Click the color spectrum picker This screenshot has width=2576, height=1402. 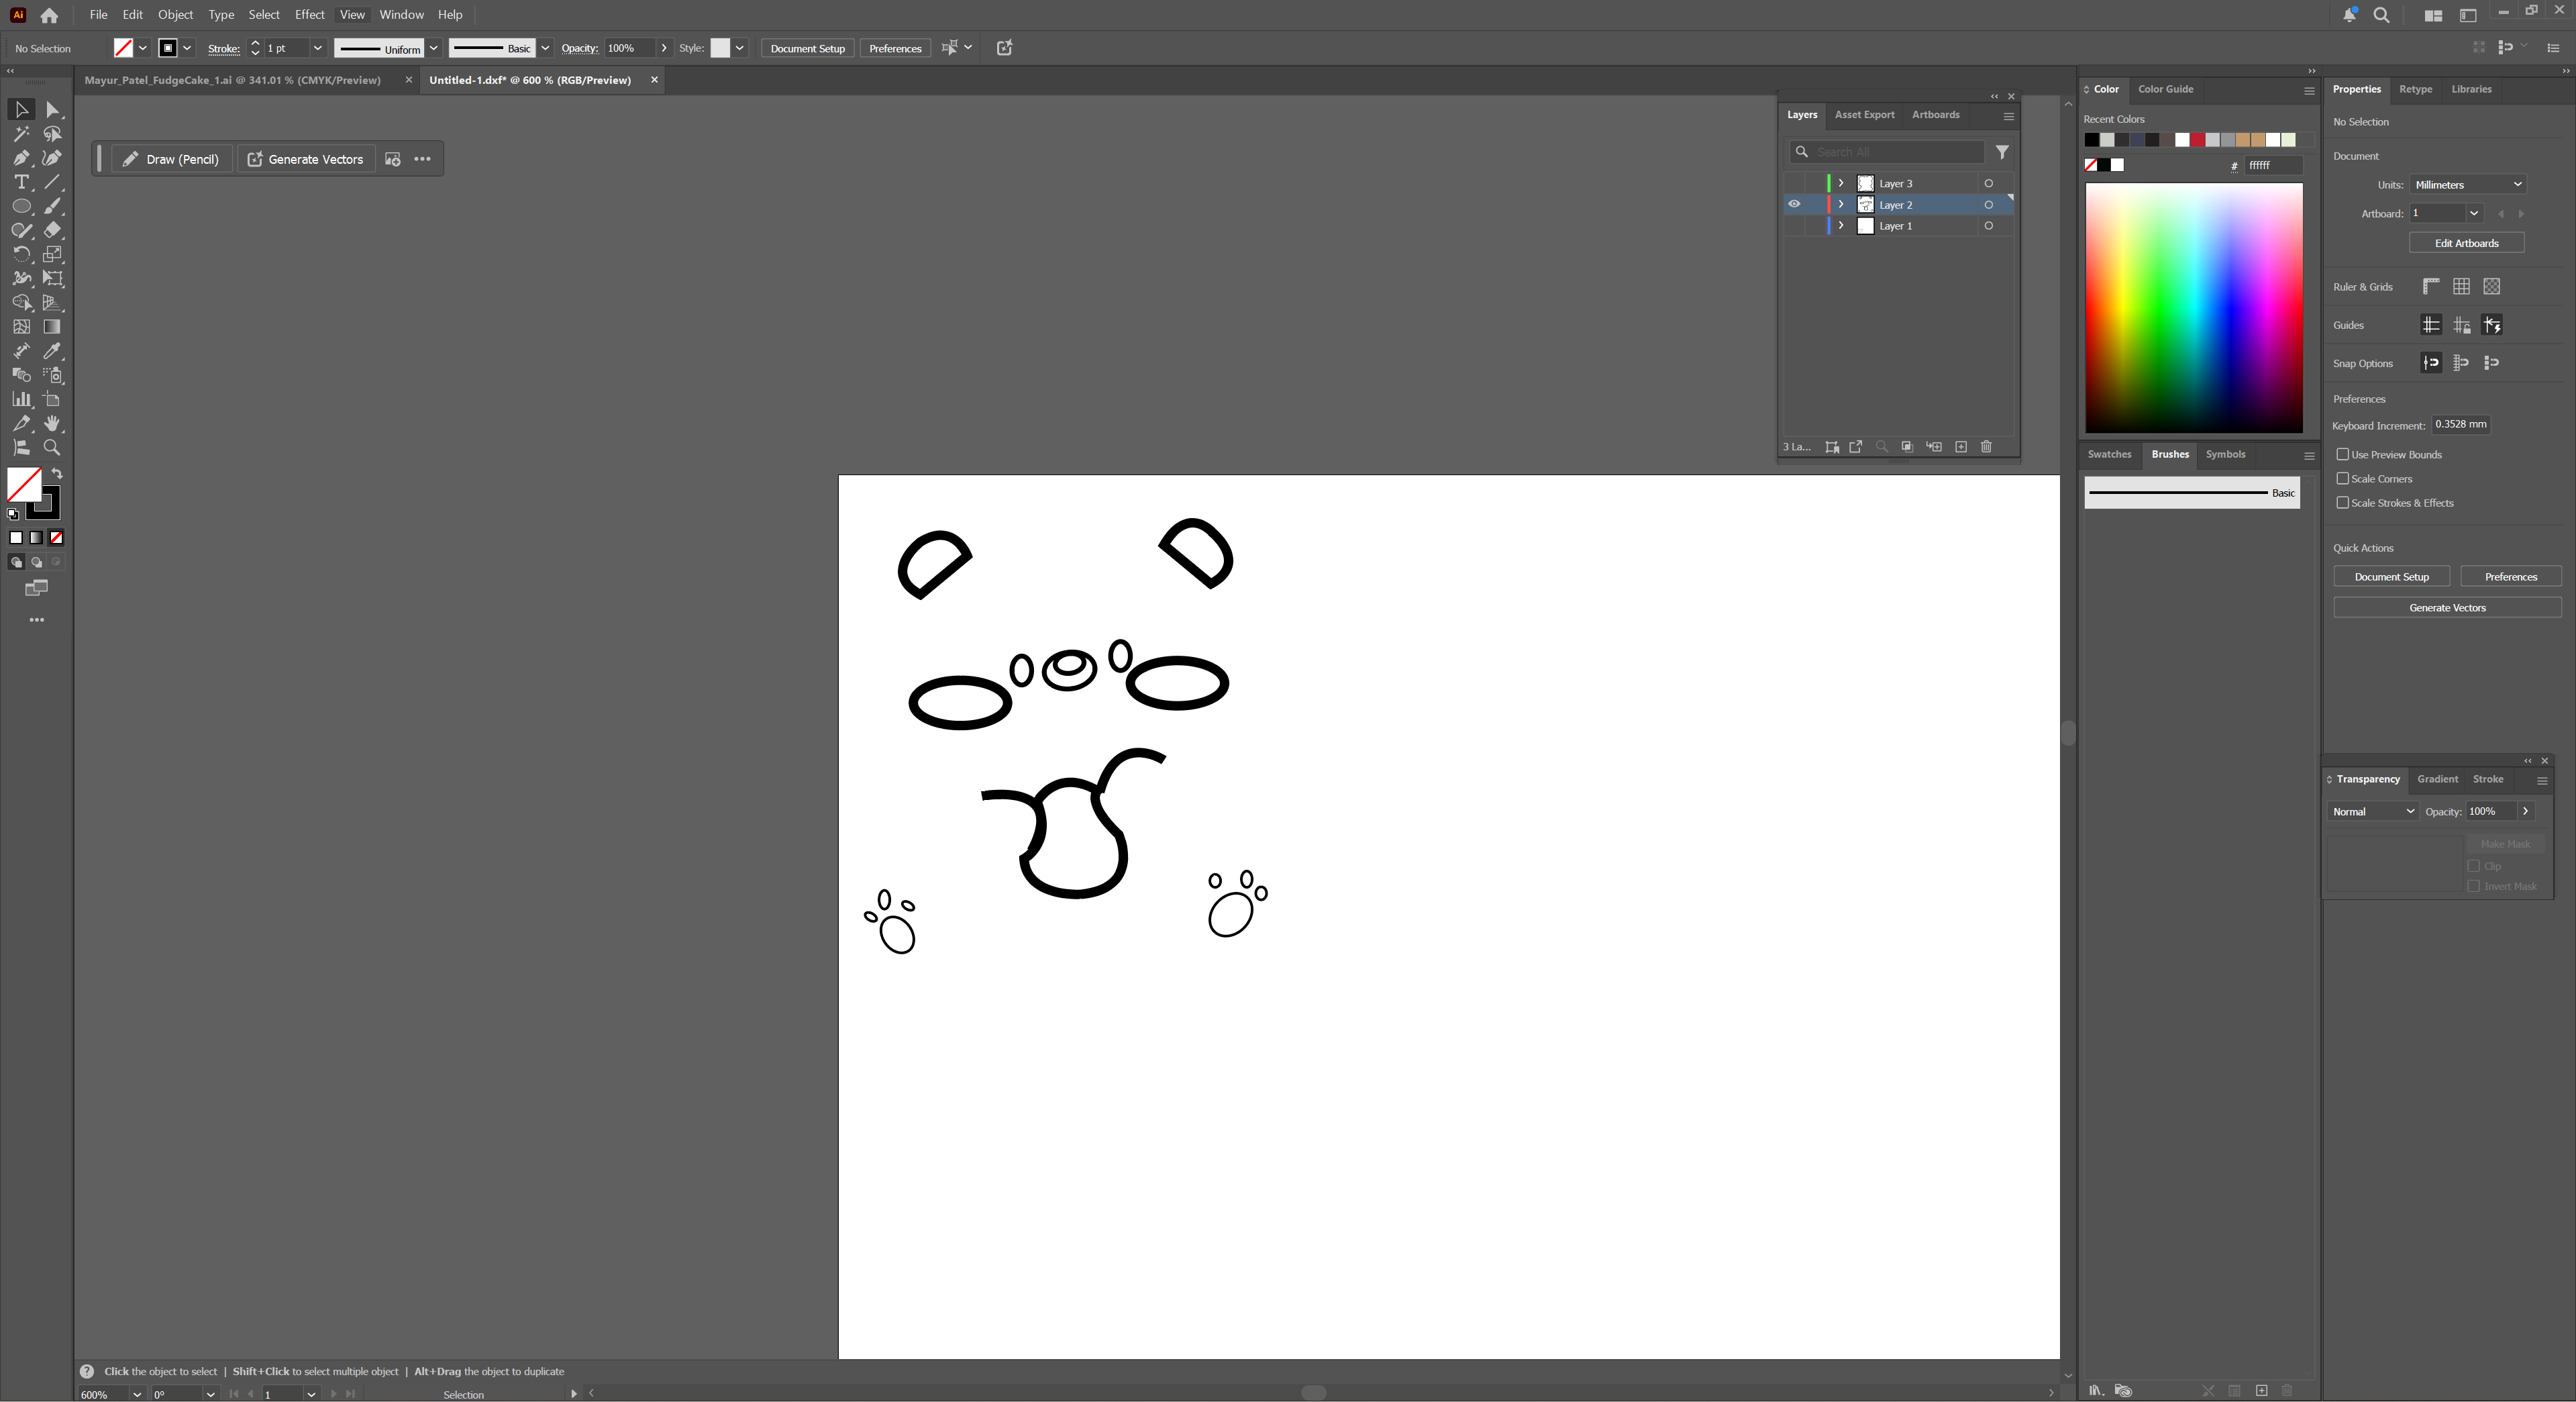(2193, 308)
